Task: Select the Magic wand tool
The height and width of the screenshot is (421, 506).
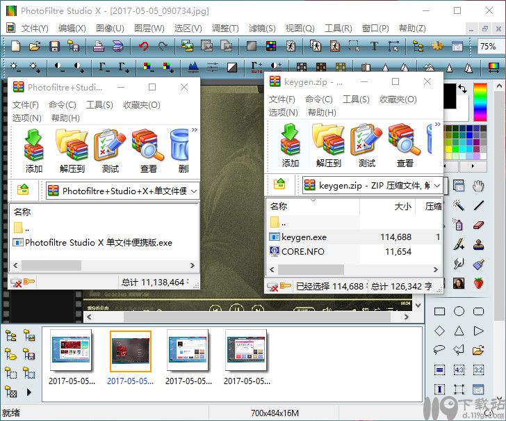Action: pyautogui.click(x=459, y=205)
